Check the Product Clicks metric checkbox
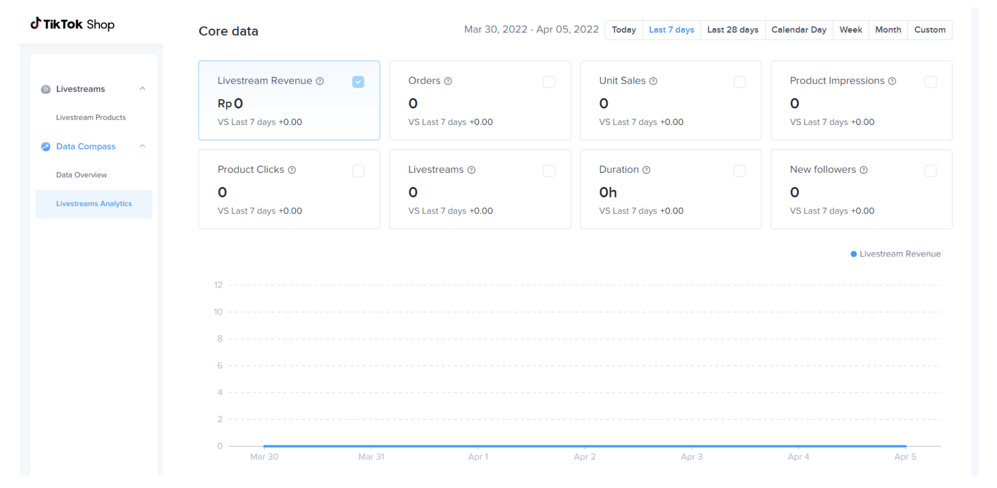The width and height of the screenshot is (997, 488). pyautogui.click(x=358, y=171)
